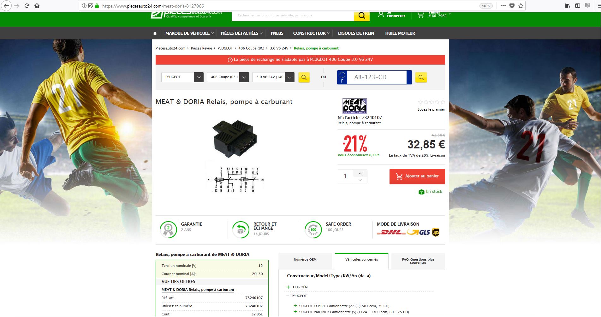Screen dimensions: 601x317
Task: Click the MEAT & DORIA brand logo
Action: [354, 106]
